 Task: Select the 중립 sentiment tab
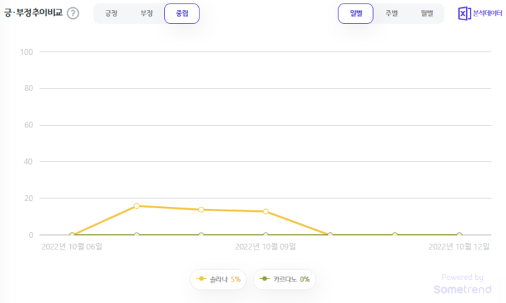(181, 14)
